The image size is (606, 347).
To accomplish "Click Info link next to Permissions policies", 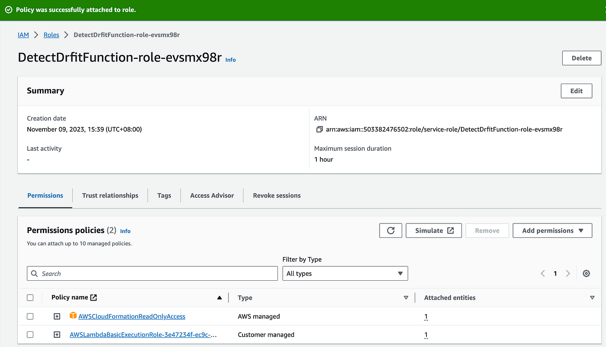I will pyautogui.click(x=125, y=231).
